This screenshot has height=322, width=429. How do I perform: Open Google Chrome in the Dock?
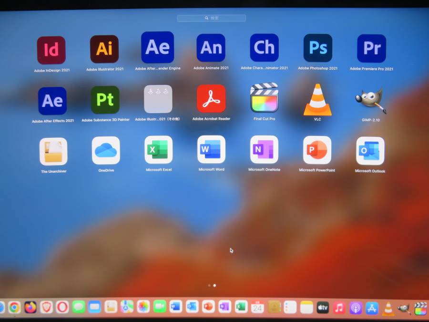tap(14, 307)
